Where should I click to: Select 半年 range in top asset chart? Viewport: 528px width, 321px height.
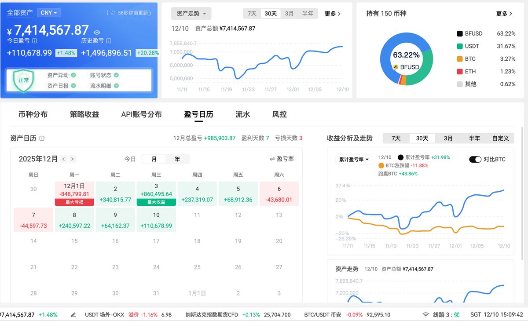[308, 14]
